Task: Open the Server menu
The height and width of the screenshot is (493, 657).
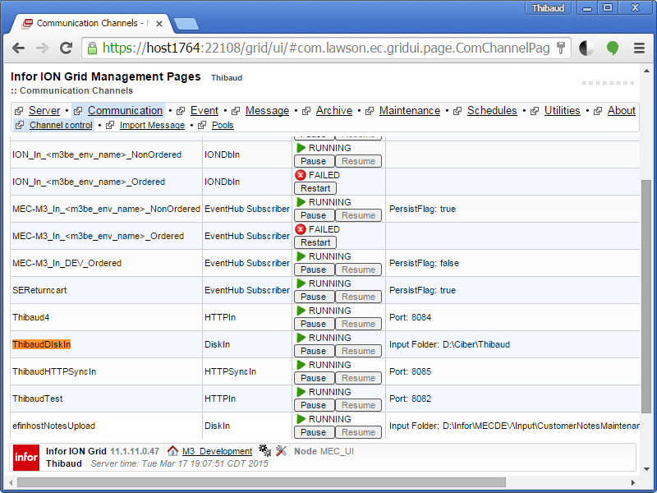Action: (44, 111)
